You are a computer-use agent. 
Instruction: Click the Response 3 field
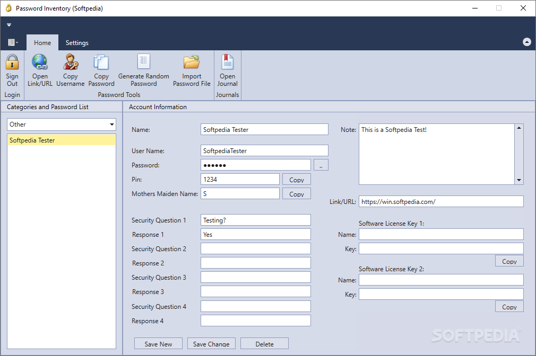click(x=256, y=291)
